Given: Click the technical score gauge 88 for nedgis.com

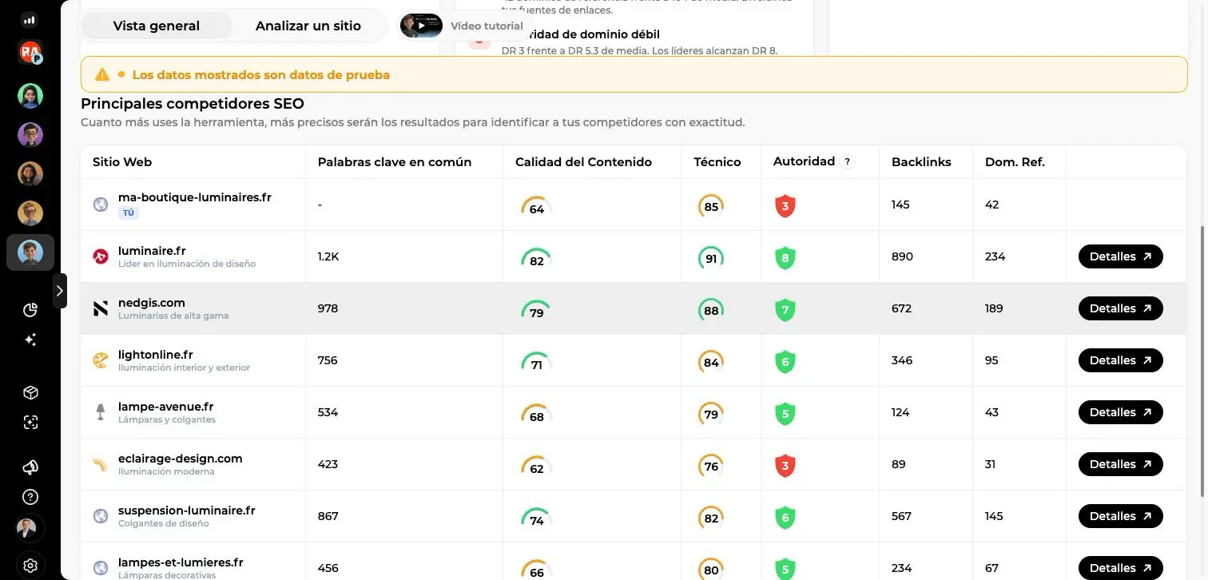Looking at the screenshot, I should [711, 310].
